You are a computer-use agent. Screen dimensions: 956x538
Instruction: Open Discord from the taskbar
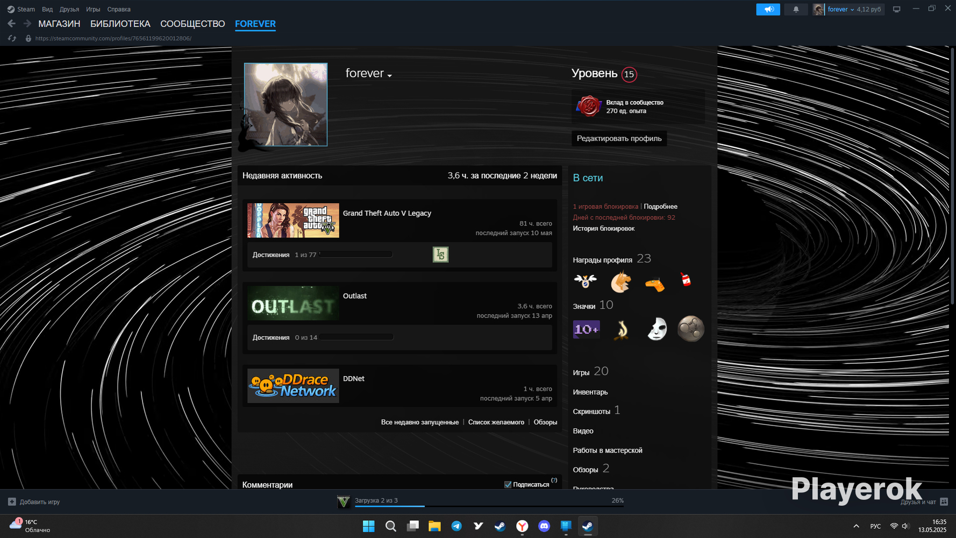(544, 526)
